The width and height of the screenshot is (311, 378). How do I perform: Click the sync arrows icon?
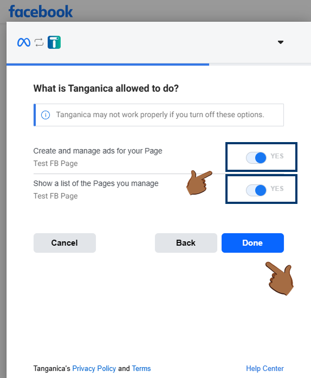click(x=39, y=42)
